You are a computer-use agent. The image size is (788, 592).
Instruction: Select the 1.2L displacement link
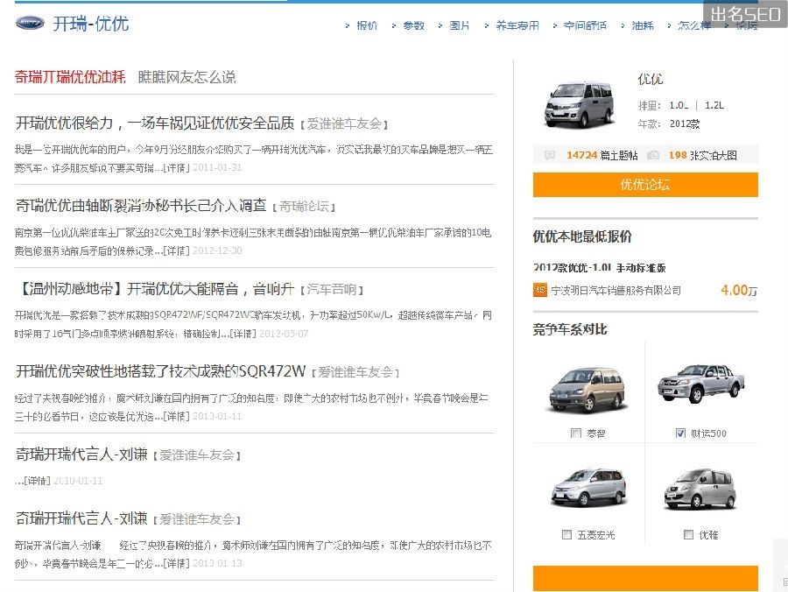click(x=714, y=106)
